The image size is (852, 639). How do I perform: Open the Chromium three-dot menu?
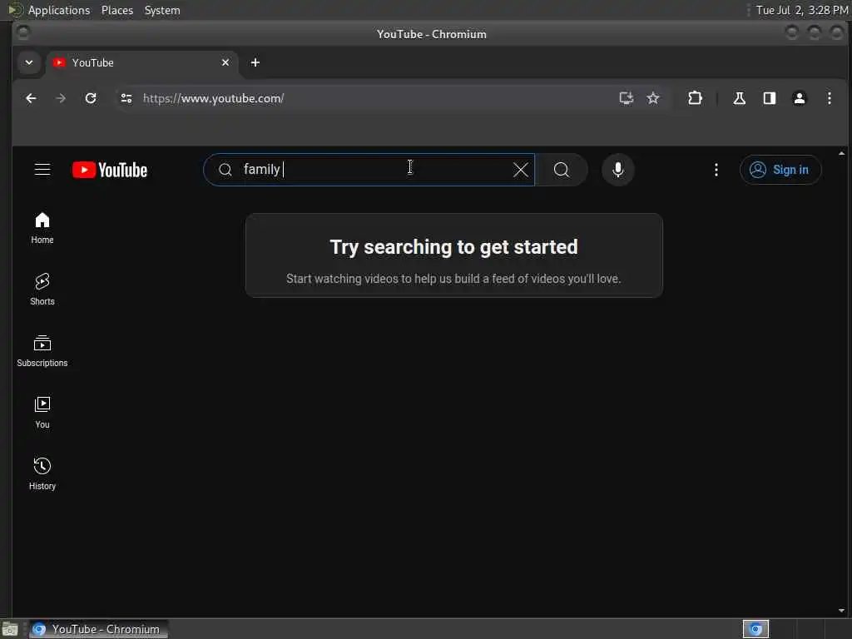click(829, 98)
